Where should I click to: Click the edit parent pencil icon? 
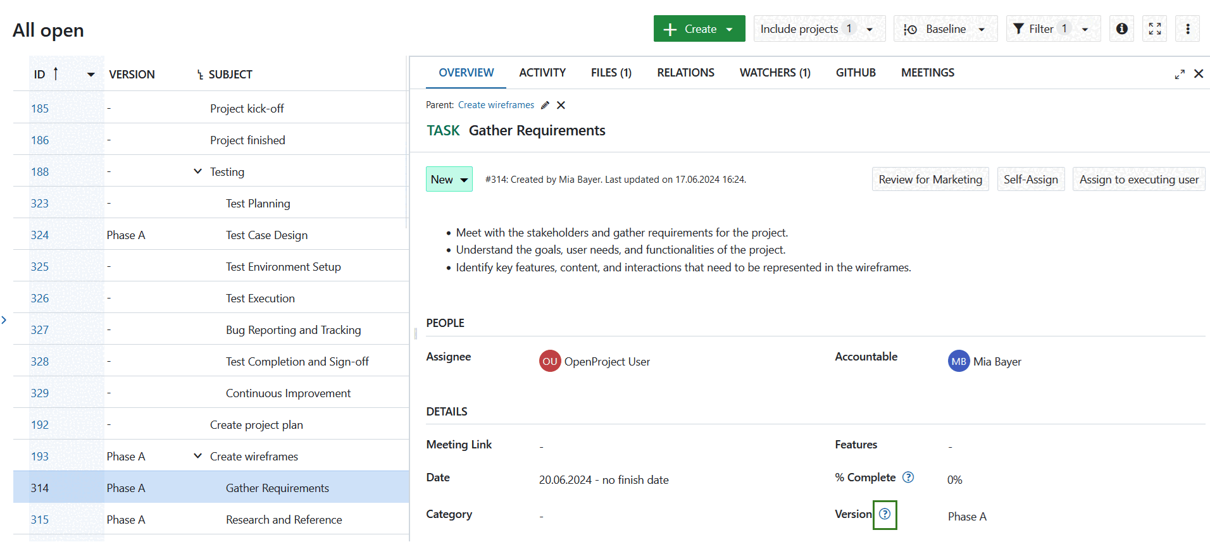tap(545, 105)
